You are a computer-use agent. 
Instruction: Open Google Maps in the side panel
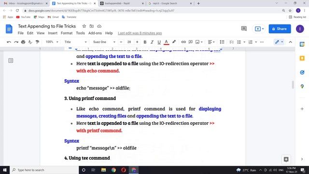pos(302,87)
